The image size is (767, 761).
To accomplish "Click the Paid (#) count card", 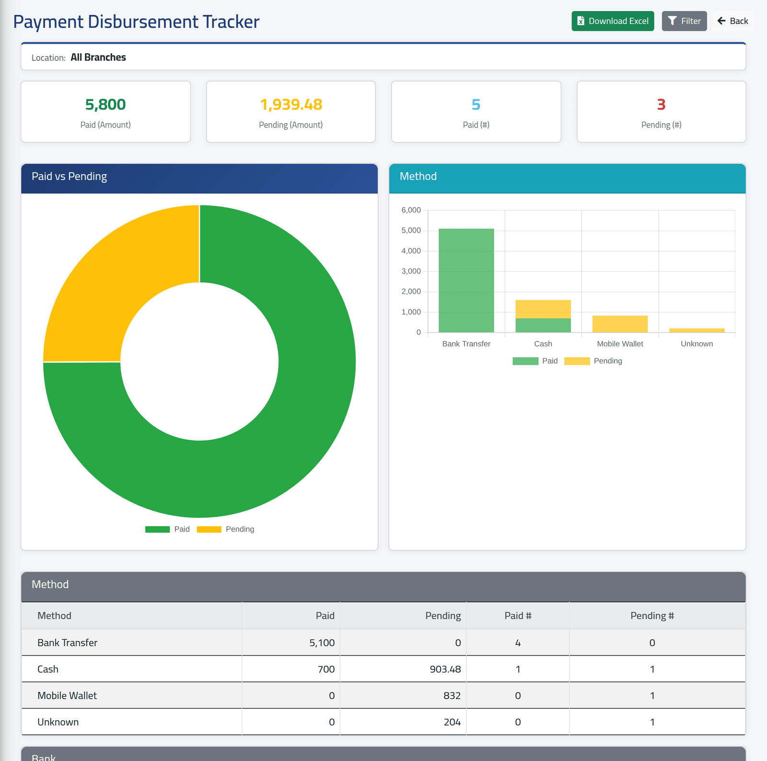I will tap(476, 112).
